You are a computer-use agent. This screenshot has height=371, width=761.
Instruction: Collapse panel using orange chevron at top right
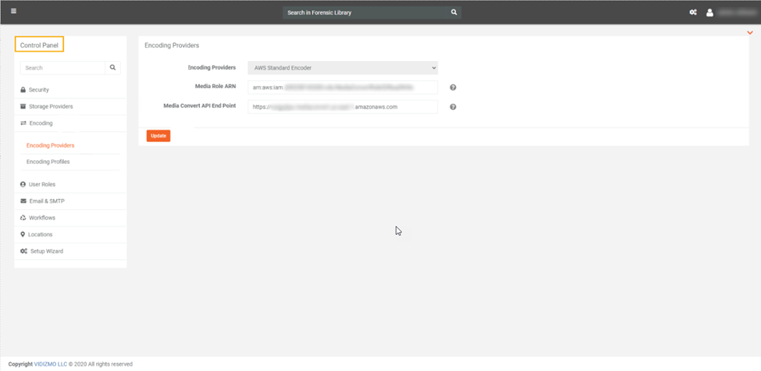[x=750, y=33]
